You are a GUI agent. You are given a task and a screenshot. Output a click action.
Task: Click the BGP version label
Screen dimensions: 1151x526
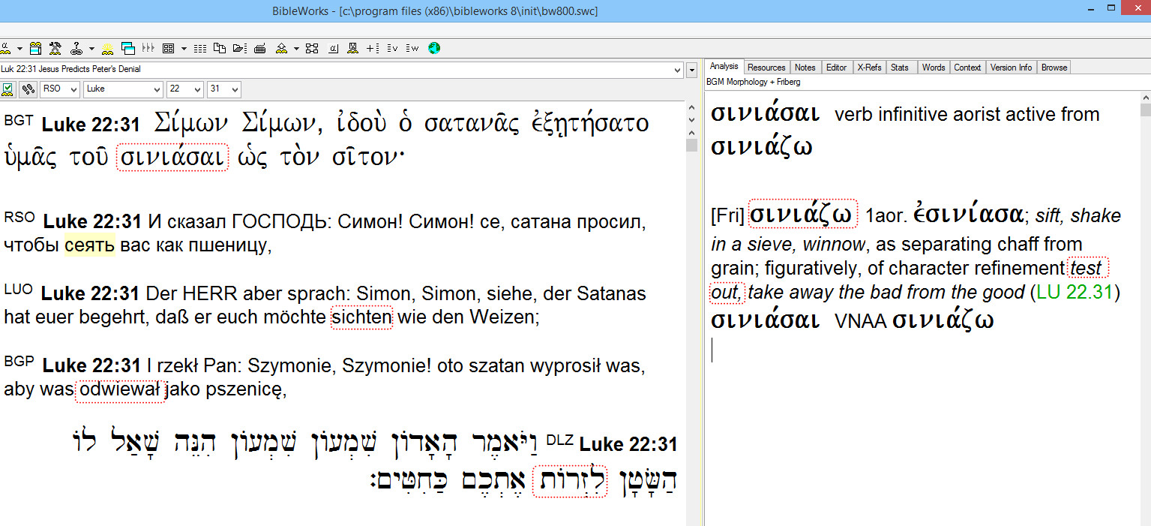(19, 361)
